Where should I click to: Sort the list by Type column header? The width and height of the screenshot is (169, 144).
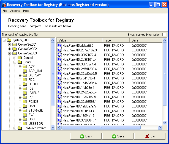coord(116,40)
